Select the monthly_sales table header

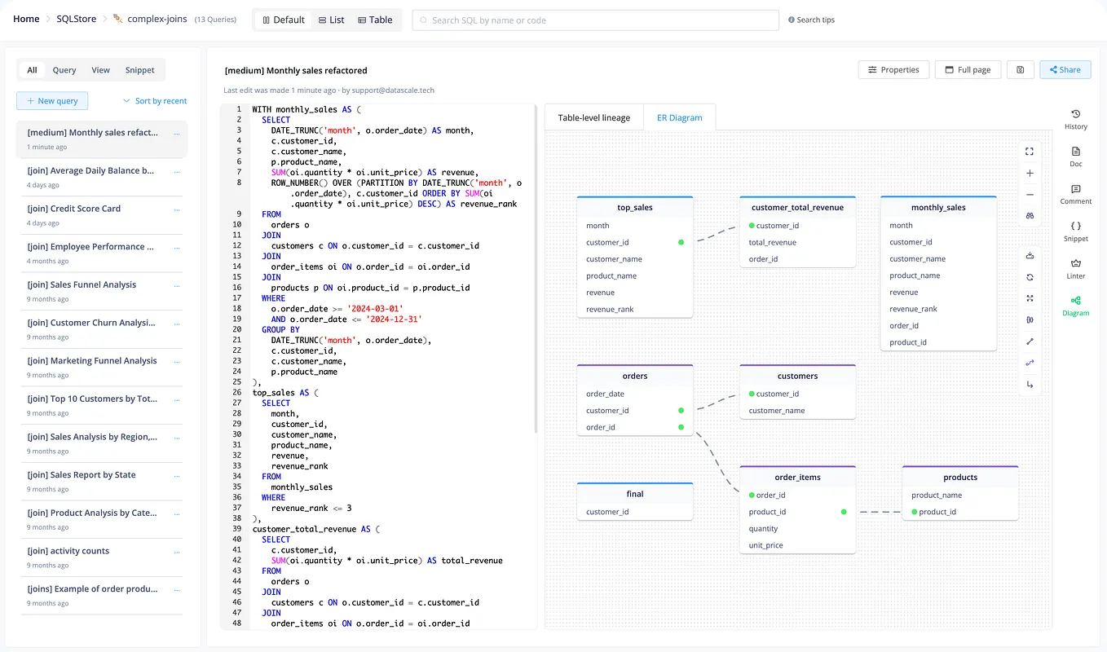(x=938, y=207)
